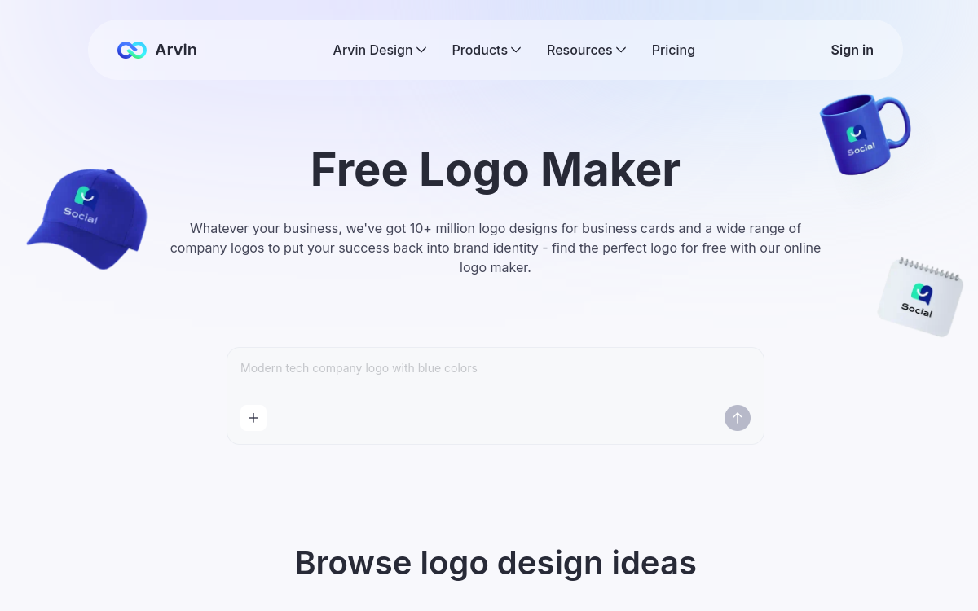Click the plus attachment button
This screenshot has height=611, width=978.
[x=253, y=418]
